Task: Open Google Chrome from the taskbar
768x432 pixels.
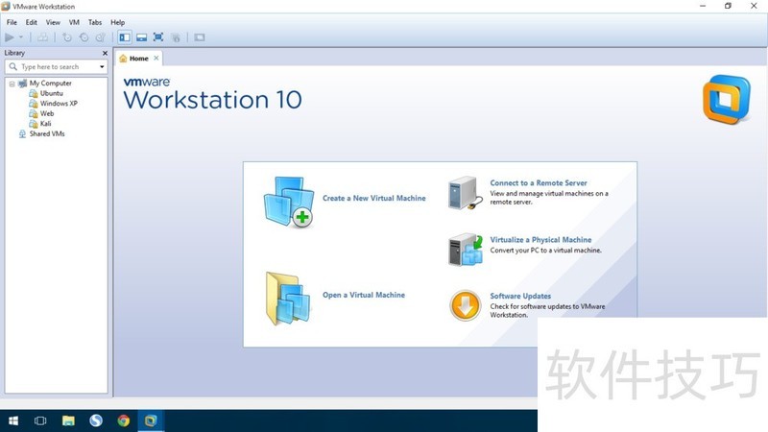Action: tap(123, 420)
